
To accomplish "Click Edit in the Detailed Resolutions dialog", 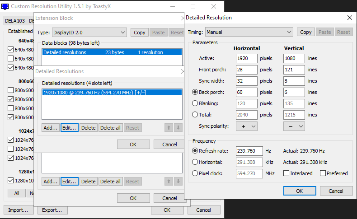I will click(70, 128).
